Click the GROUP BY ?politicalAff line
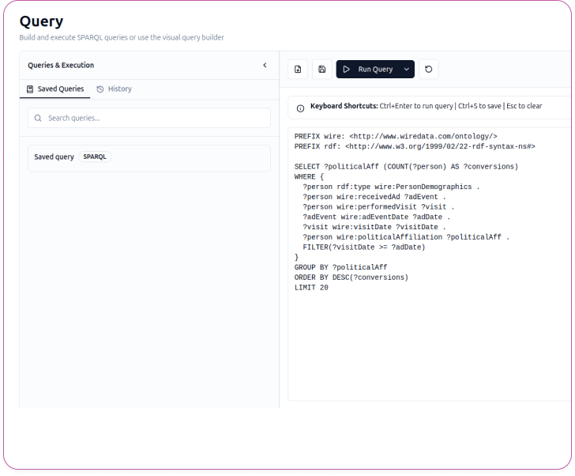Image resolution: width=575 pixels, height=476 pixels. pyautogui.click(x=340, y=267)
